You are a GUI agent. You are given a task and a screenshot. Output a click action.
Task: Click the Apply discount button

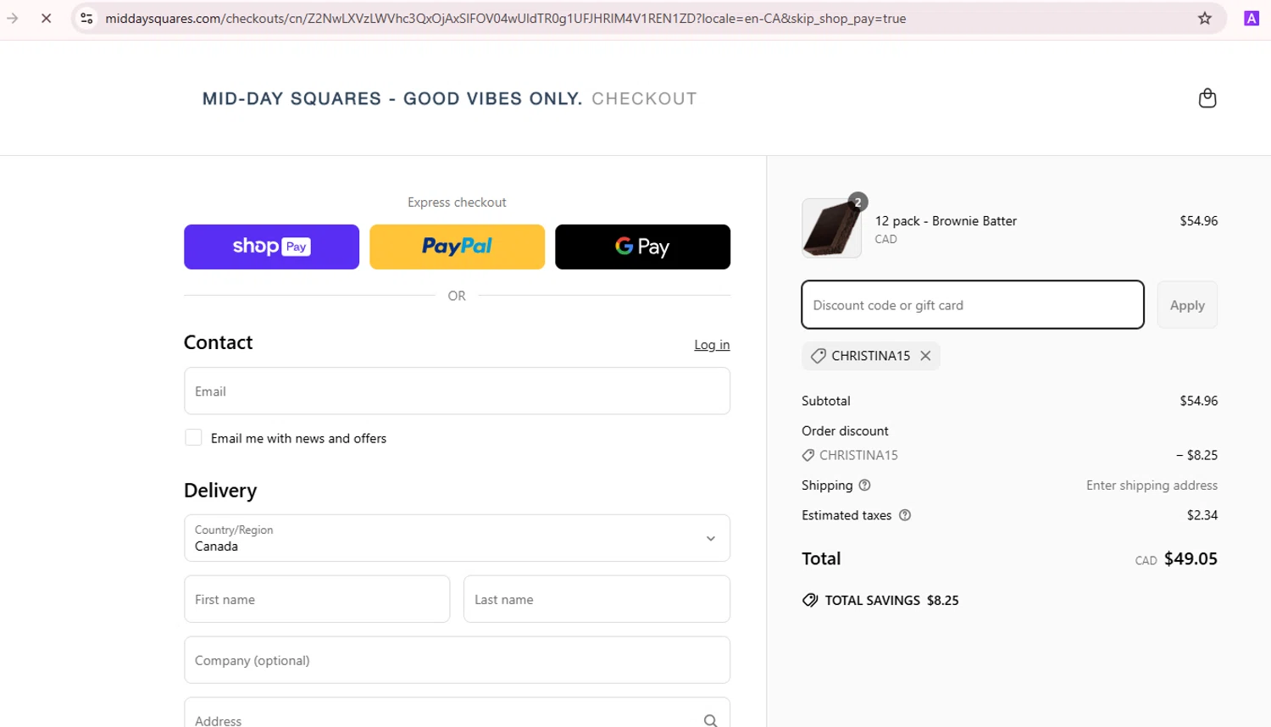[1187, 305]
